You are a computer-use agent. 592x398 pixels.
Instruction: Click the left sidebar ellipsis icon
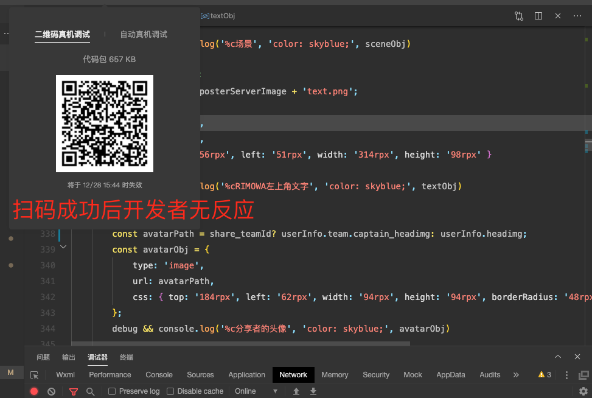click(6, 33)
